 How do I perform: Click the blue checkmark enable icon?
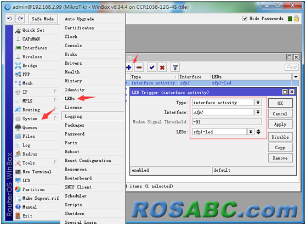tap(152, 67)
